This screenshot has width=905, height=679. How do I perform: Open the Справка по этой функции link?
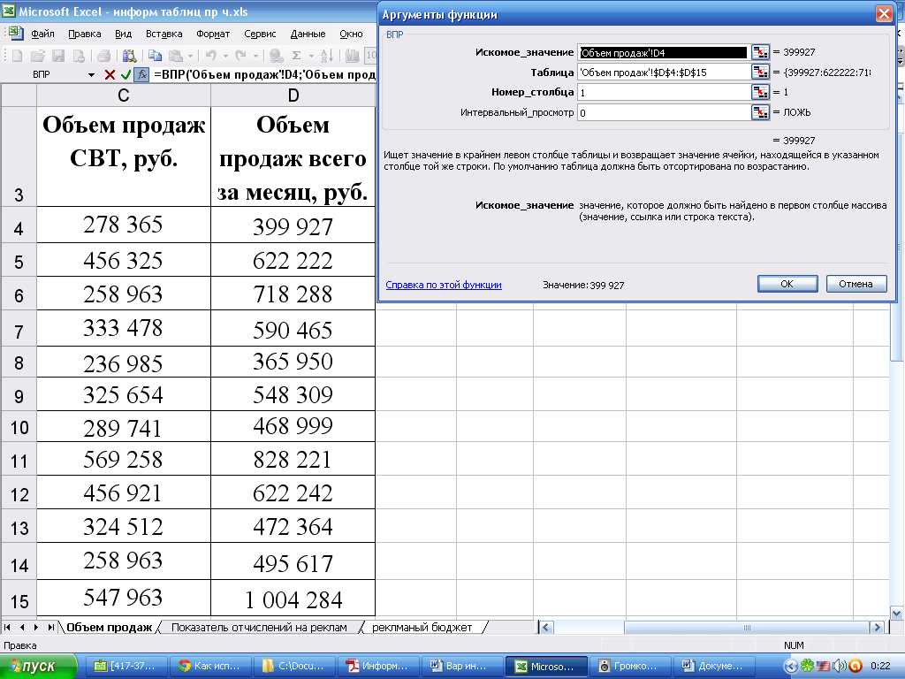pos(444,285)
